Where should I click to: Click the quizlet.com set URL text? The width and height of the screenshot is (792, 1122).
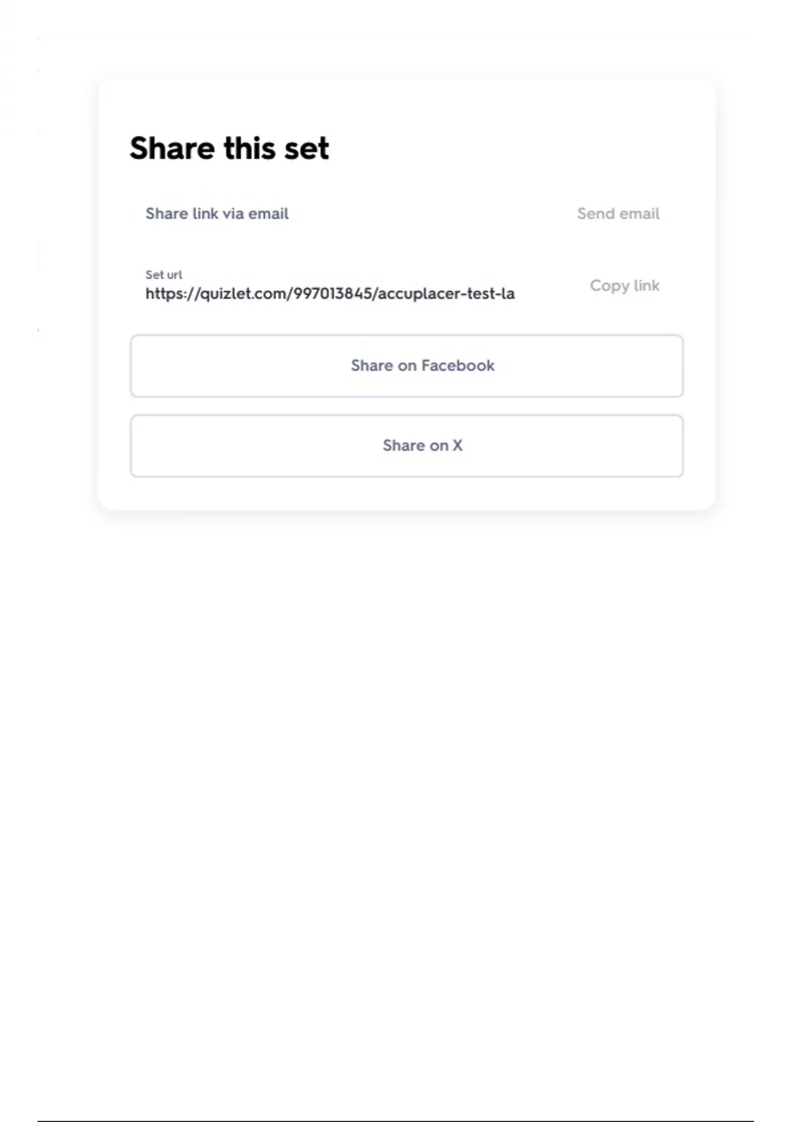[329, 294]
